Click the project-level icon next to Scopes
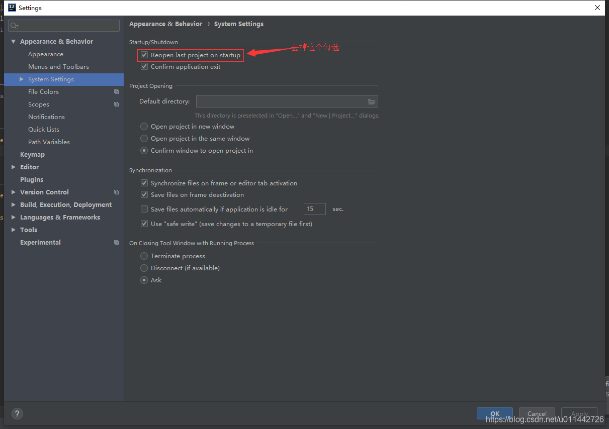Screen dimensions: 609x429 pyautogui.click(x=116, y=104)
